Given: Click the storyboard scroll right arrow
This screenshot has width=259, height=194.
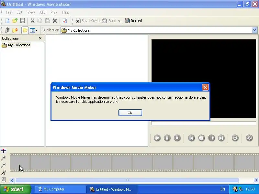Looking at the screenshot, I should click(256, 180).
